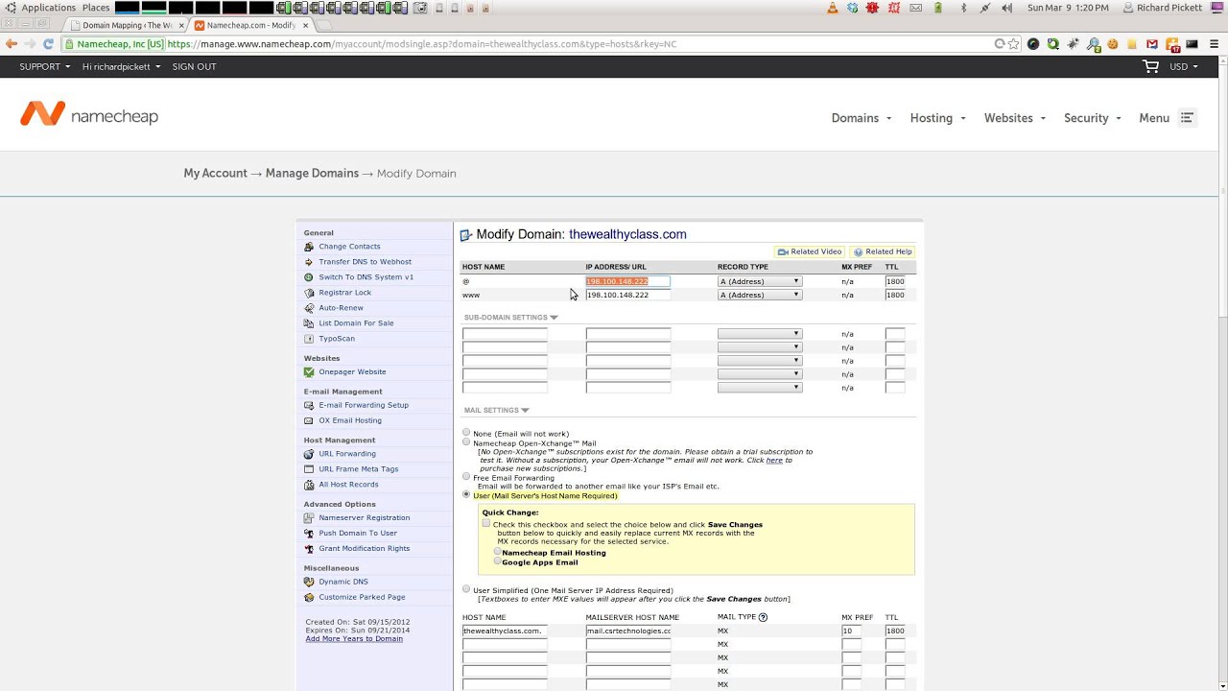
Task: Open the Security menu
Action: click(1093, 118)
